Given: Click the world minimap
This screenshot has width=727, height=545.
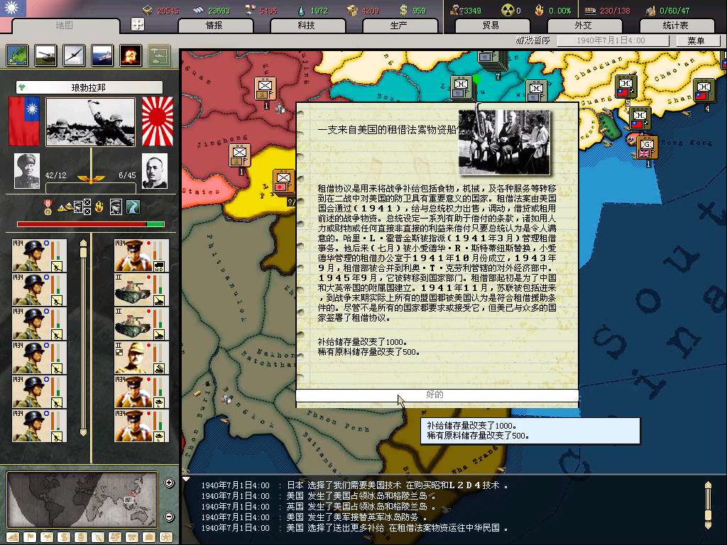Looking at the screenshot, I should click(84, 500).
